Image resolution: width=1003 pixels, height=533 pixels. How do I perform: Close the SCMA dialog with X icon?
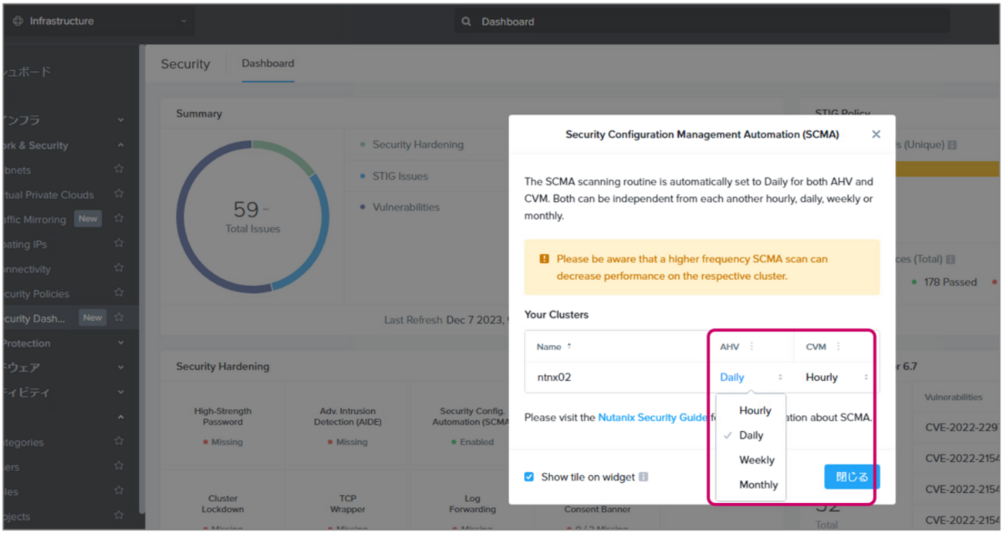876,134
